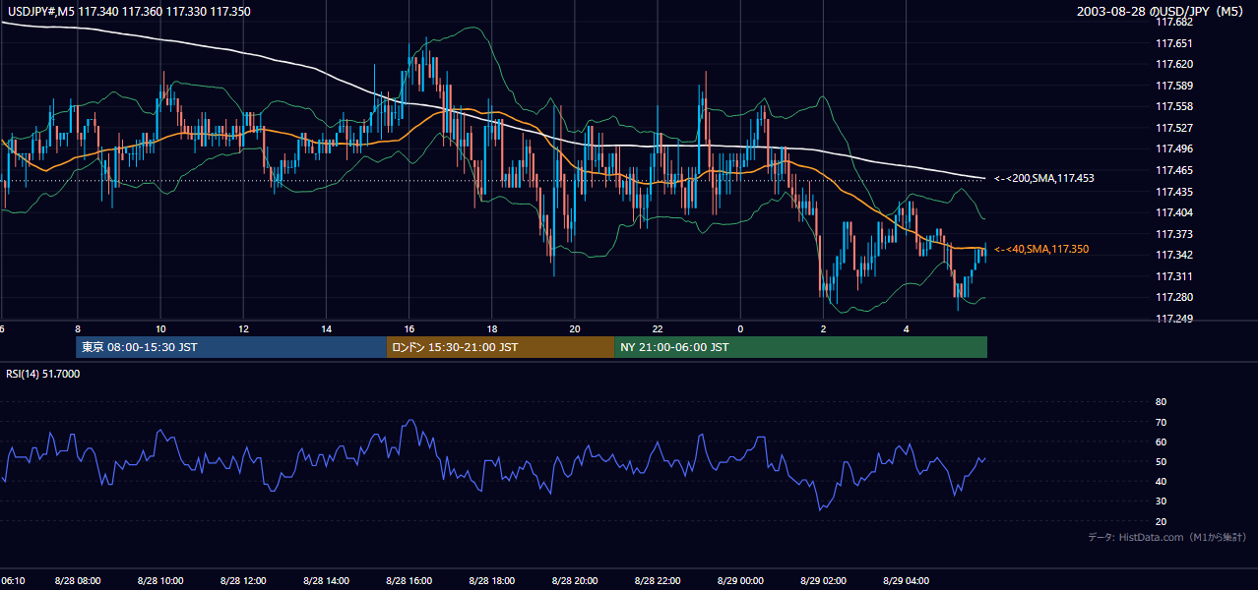Click the 8/28 10:00 time axis label

(160, 581)
